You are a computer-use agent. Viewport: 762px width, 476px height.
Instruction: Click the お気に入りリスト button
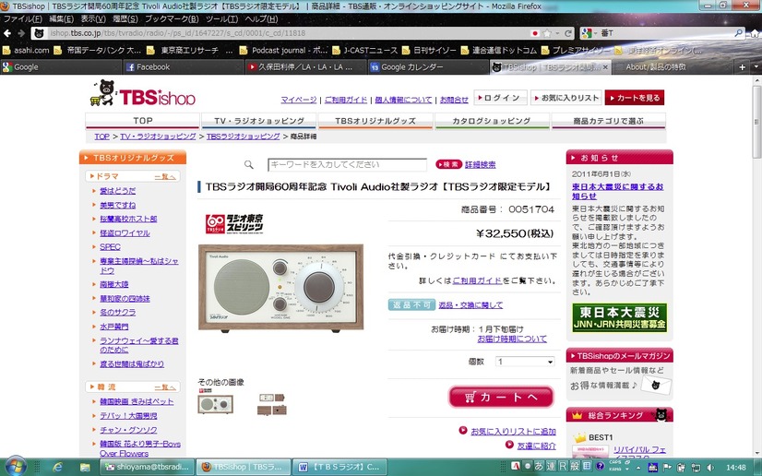click(566, 98)
